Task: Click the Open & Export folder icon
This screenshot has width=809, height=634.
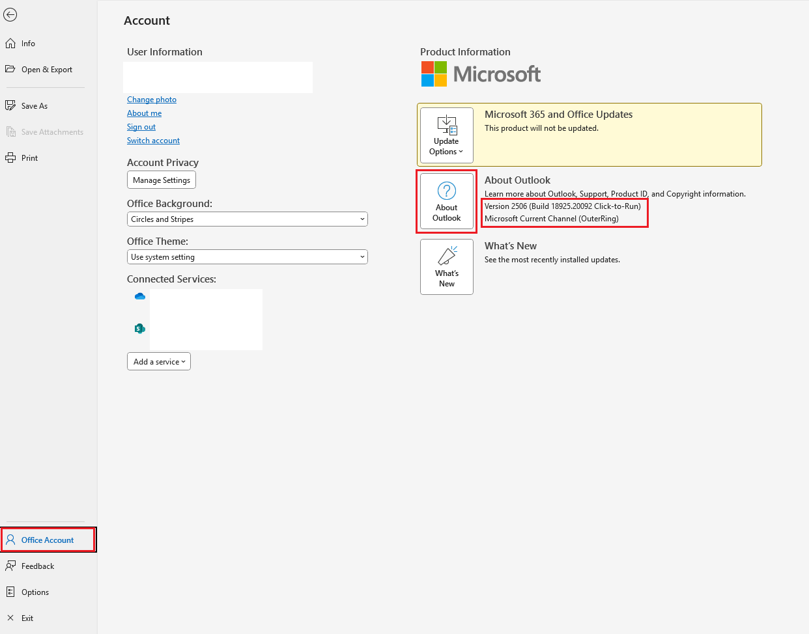Action: point(10,69)
